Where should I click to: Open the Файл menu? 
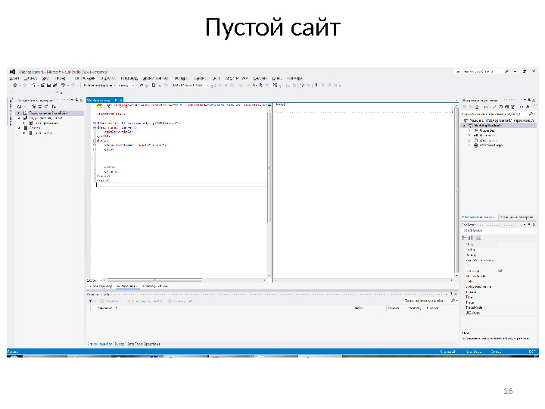pyautogui.click(x=14, y=78)
